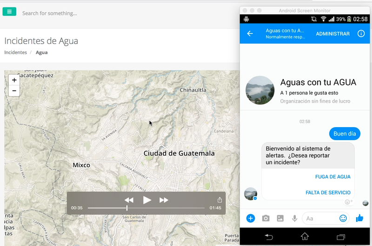
Task: Zoom in on the map
Action: pyautogui.click(x=14, y=80)
